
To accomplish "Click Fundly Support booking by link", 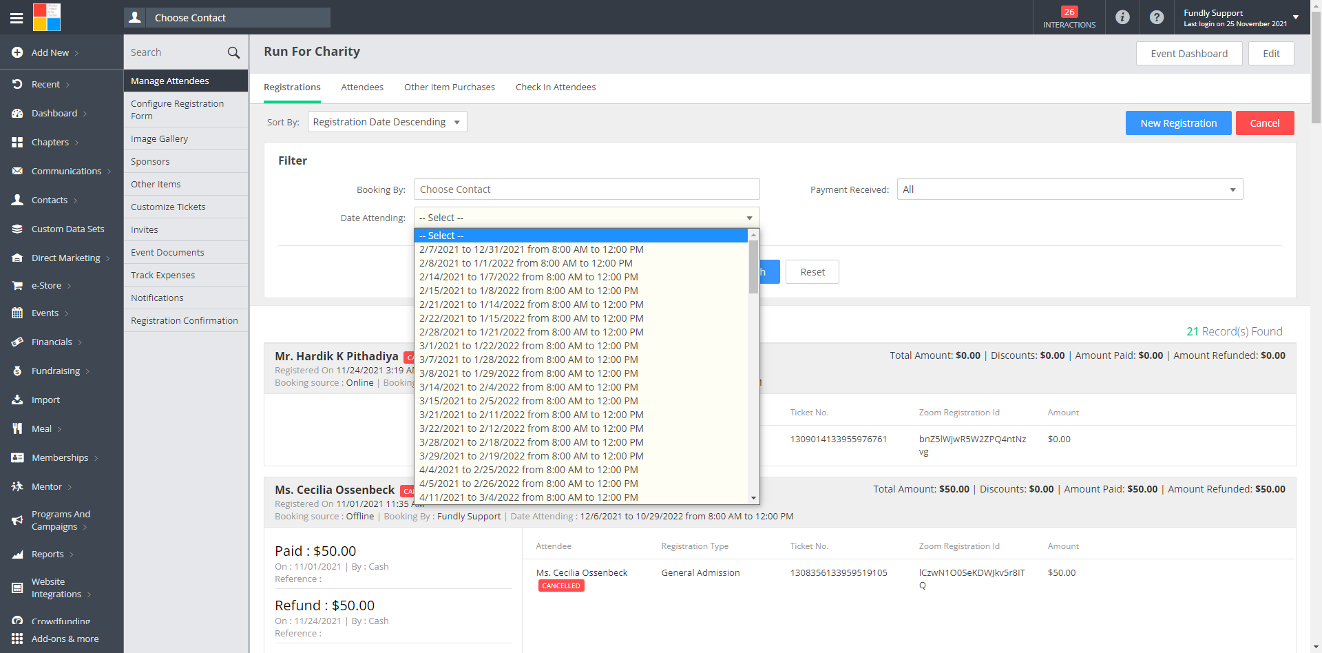I will (x=469, y=516).
